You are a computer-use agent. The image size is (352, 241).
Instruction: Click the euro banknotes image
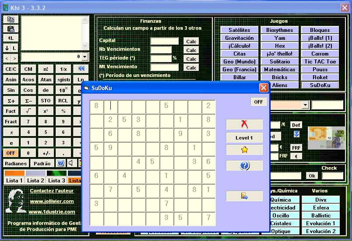pos(327,138)
